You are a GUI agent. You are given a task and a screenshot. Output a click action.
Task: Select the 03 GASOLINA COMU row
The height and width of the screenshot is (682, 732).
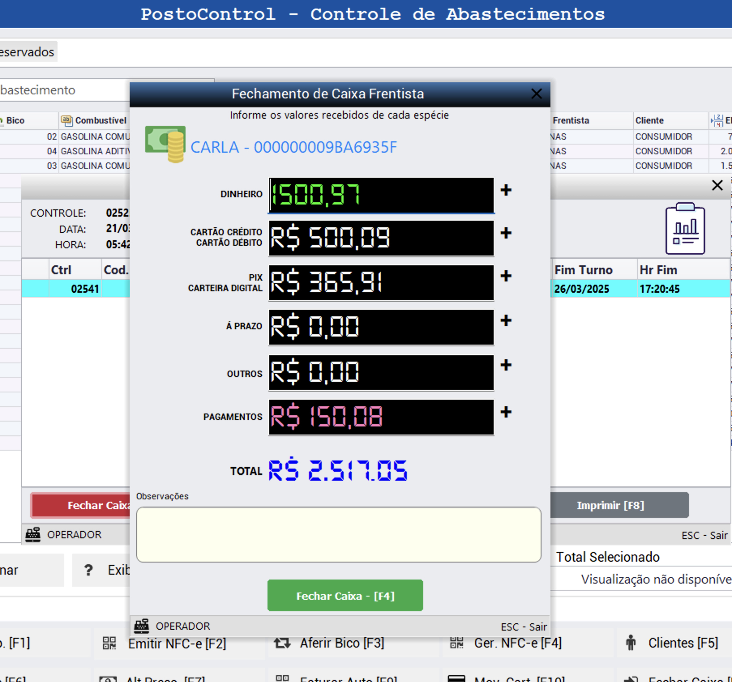click(x=65, y=166)
